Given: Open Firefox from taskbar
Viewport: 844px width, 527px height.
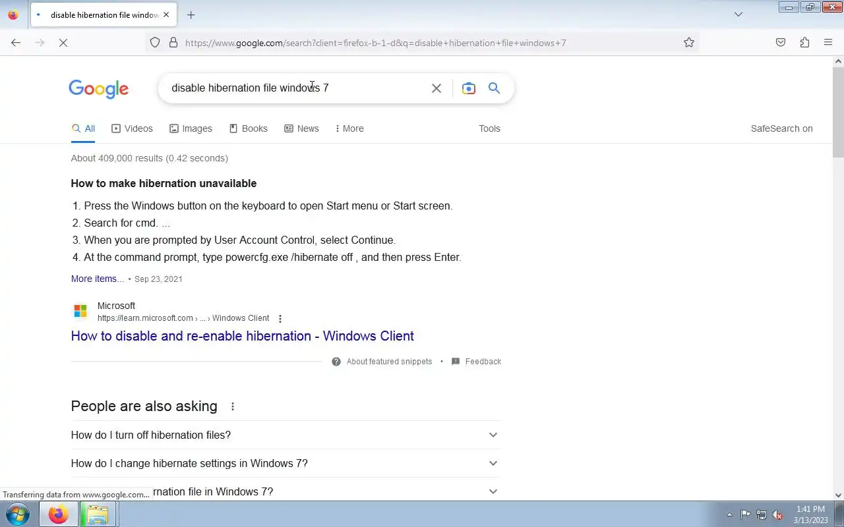Looking at the screenshot, I should point(58,514).
